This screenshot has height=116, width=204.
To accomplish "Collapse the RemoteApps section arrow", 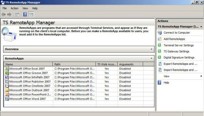I will point(151,58).
